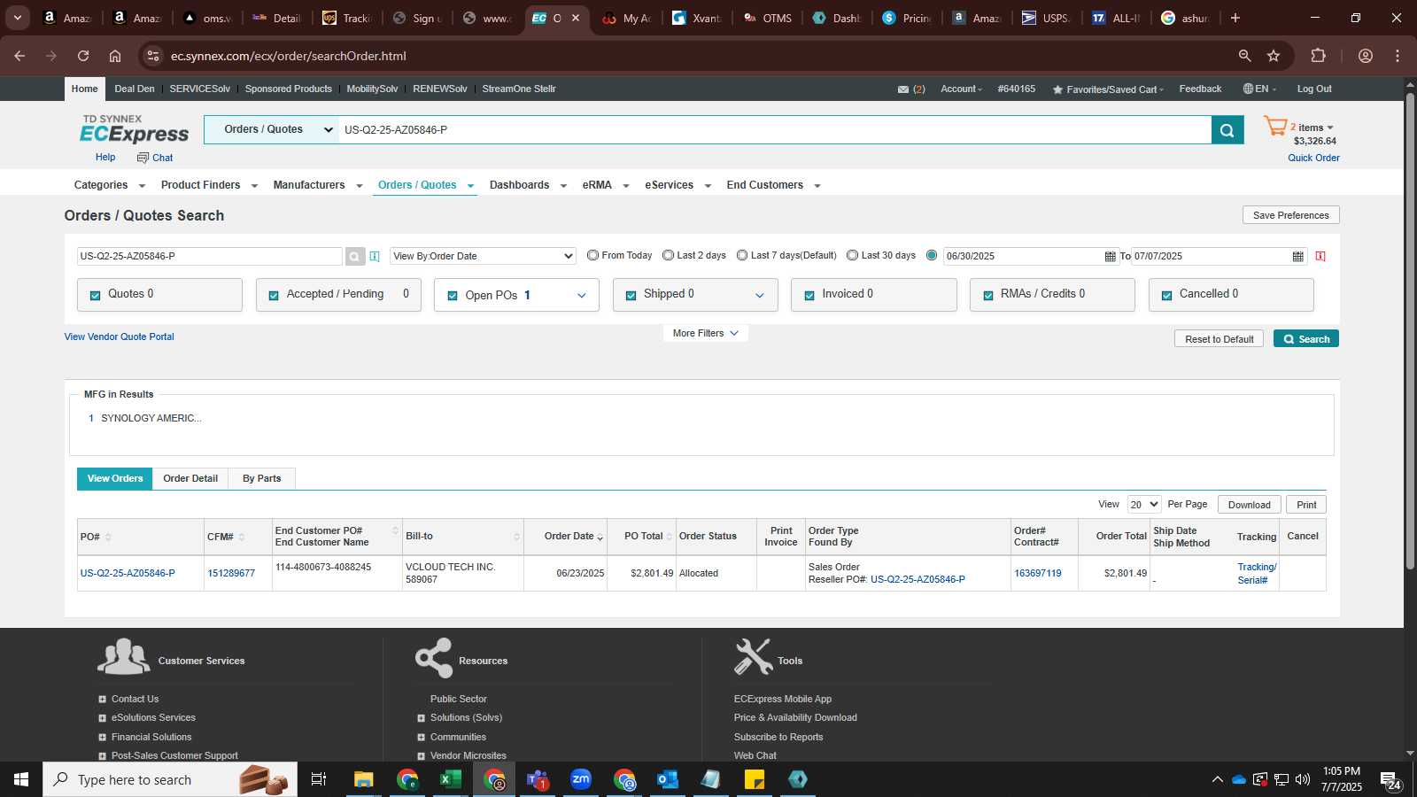This screenshot has height=797, width=1417.
Task: Open Excel from the Windows taskbar
Action: (451, 779)
